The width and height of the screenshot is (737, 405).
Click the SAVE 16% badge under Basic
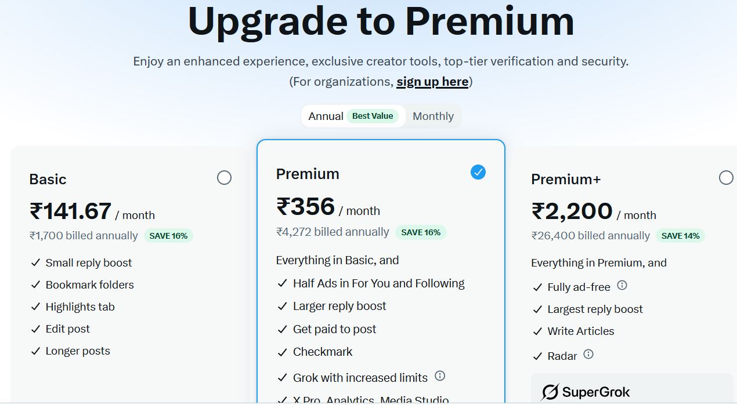point(168,236)
